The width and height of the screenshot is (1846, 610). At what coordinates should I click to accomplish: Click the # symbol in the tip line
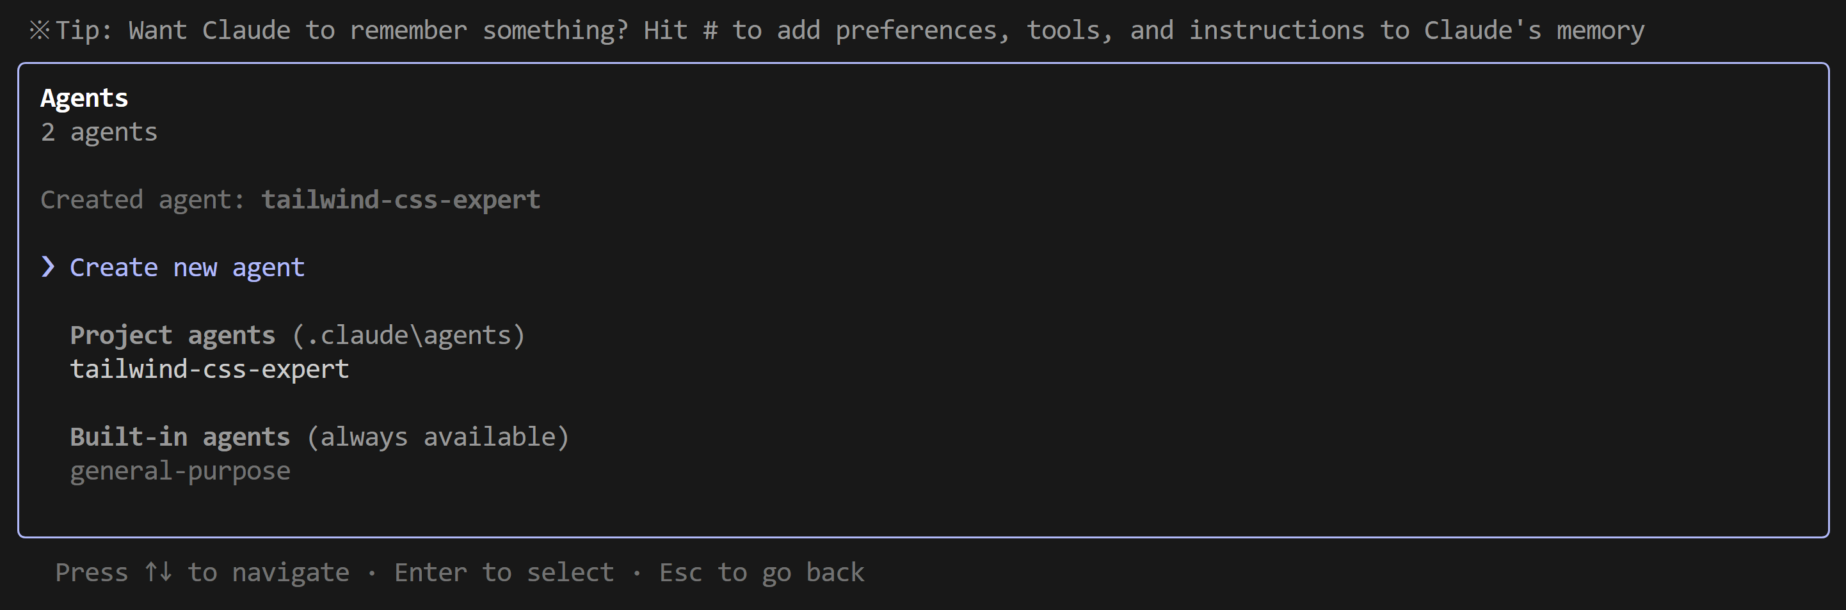click(709, 30)
